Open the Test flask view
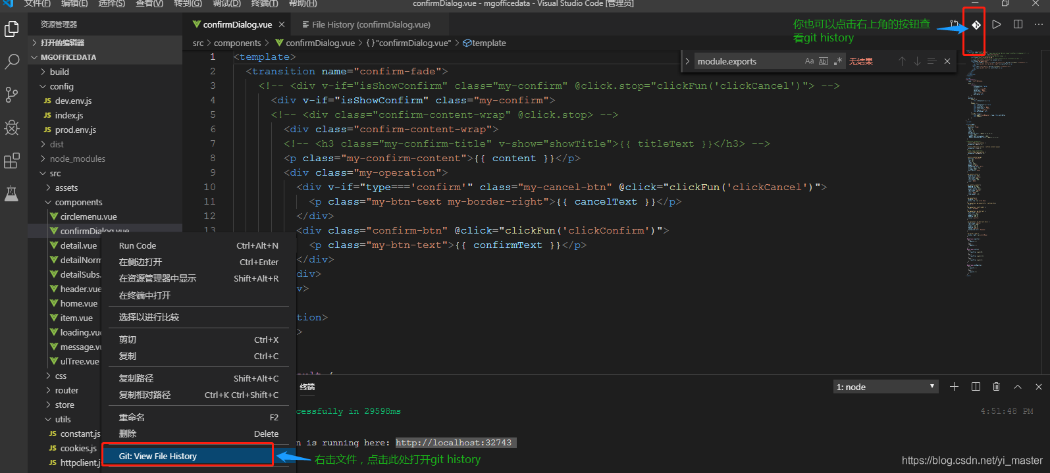The width and height of the screenshot is (1050, 473). coord(12,193)
